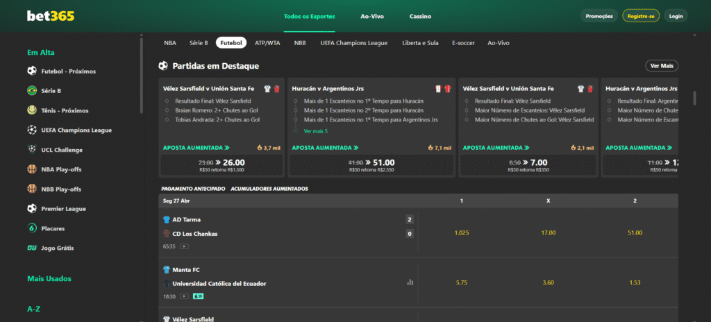Select draw odds 17.00
This screenshot has width=711, height=322.
click(549, 232)
